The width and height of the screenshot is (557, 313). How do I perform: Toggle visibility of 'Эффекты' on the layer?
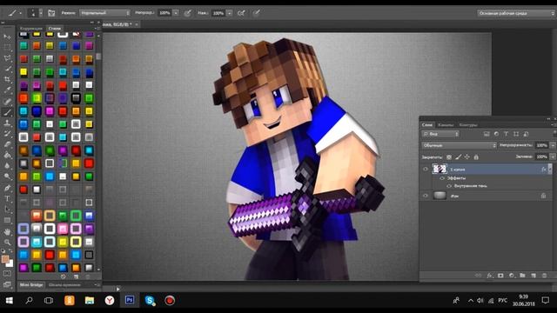[x=442, y=178]
